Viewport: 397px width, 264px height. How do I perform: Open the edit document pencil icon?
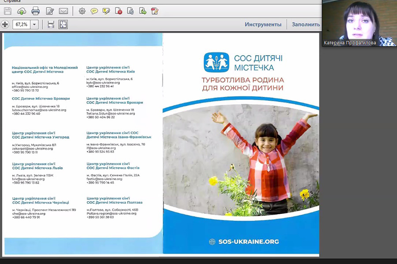(x=50, y=11)
